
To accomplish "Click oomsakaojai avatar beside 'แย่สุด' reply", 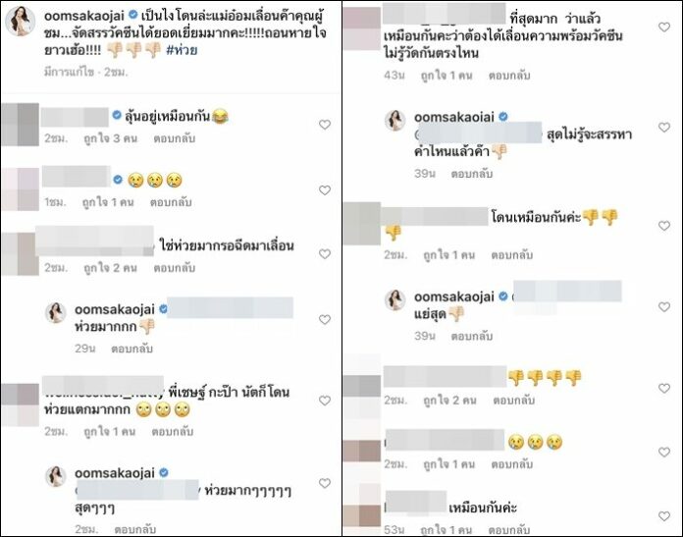I will 395,299.
